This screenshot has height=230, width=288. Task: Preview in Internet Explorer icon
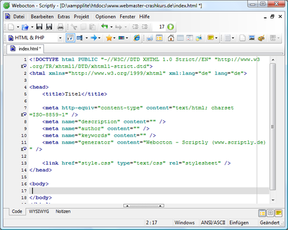click(137, 37)
